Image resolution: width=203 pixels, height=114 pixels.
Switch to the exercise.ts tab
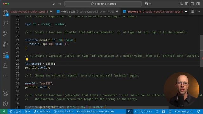[88, 12]
